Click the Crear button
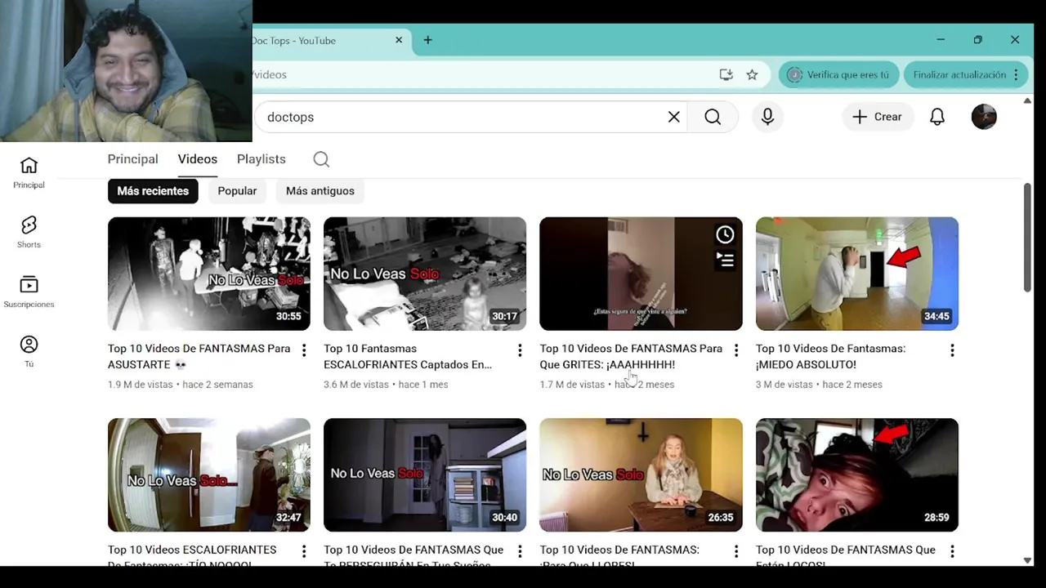The height and width of the screenshot is (588, 1046). pyautogui.click(x=877, y=117)
